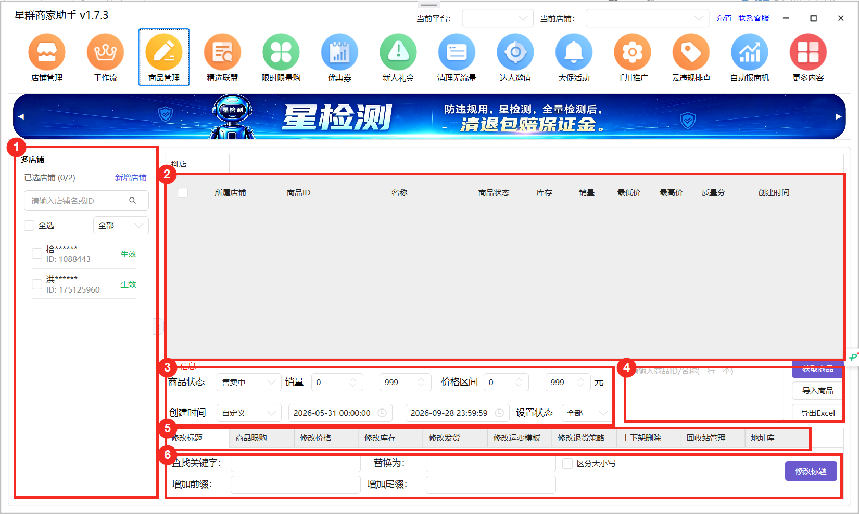Open the 当前店铺 dropdown

coord(647,18)
